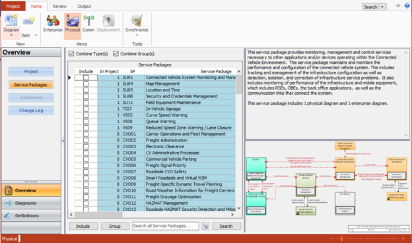Click the help icon in title bar

tap(407, 6)
